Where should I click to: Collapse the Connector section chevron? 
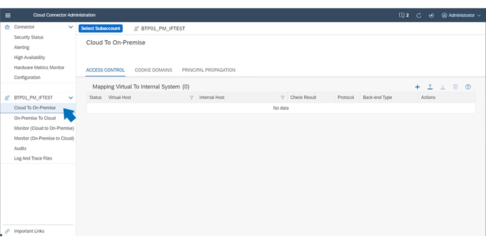[71, 27]
